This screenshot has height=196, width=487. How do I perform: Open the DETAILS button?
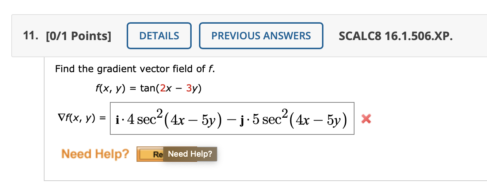pyautogui.click(x=159, y=36)
